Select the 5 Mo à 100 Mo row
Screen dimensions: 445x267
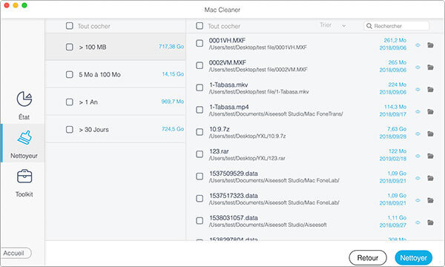[115, 74]
